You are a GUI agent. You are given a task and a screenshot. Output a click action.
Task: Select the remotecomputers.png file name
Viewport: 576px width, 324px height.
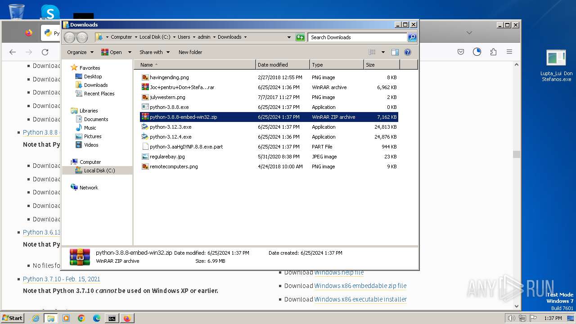pos(174,166)
